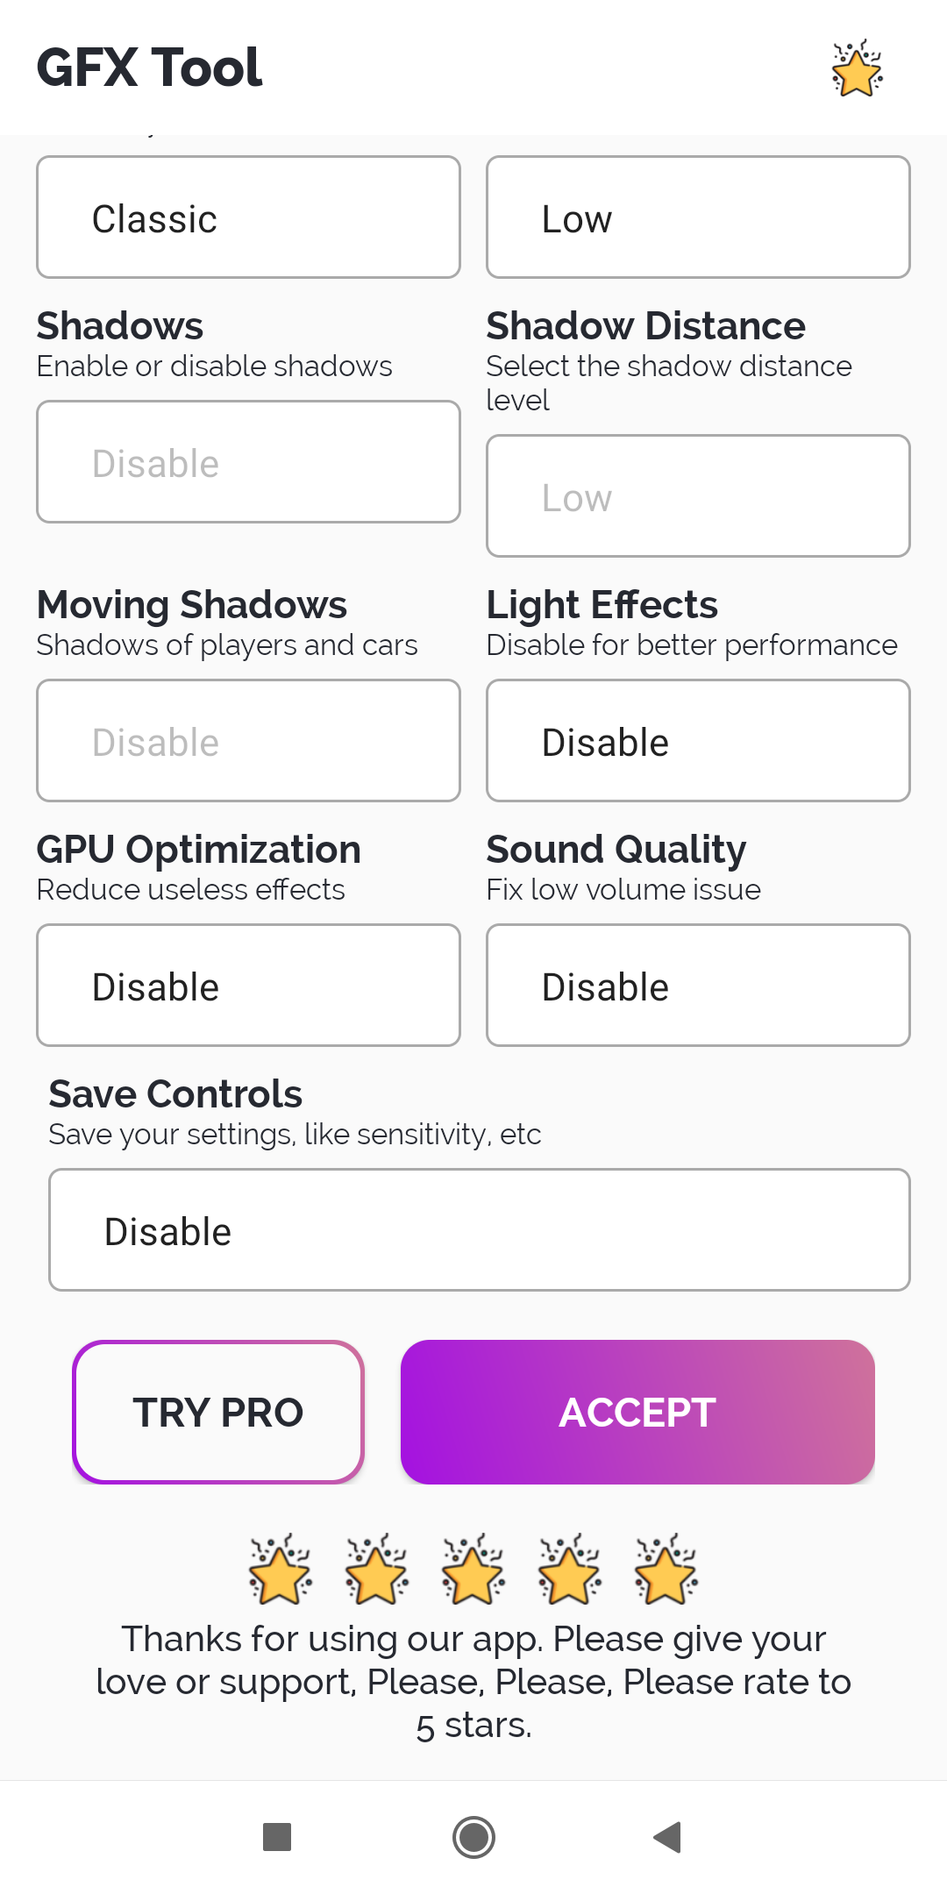Tap the recent apps square icon
947x1894 pixels.
coord(277,1836)
